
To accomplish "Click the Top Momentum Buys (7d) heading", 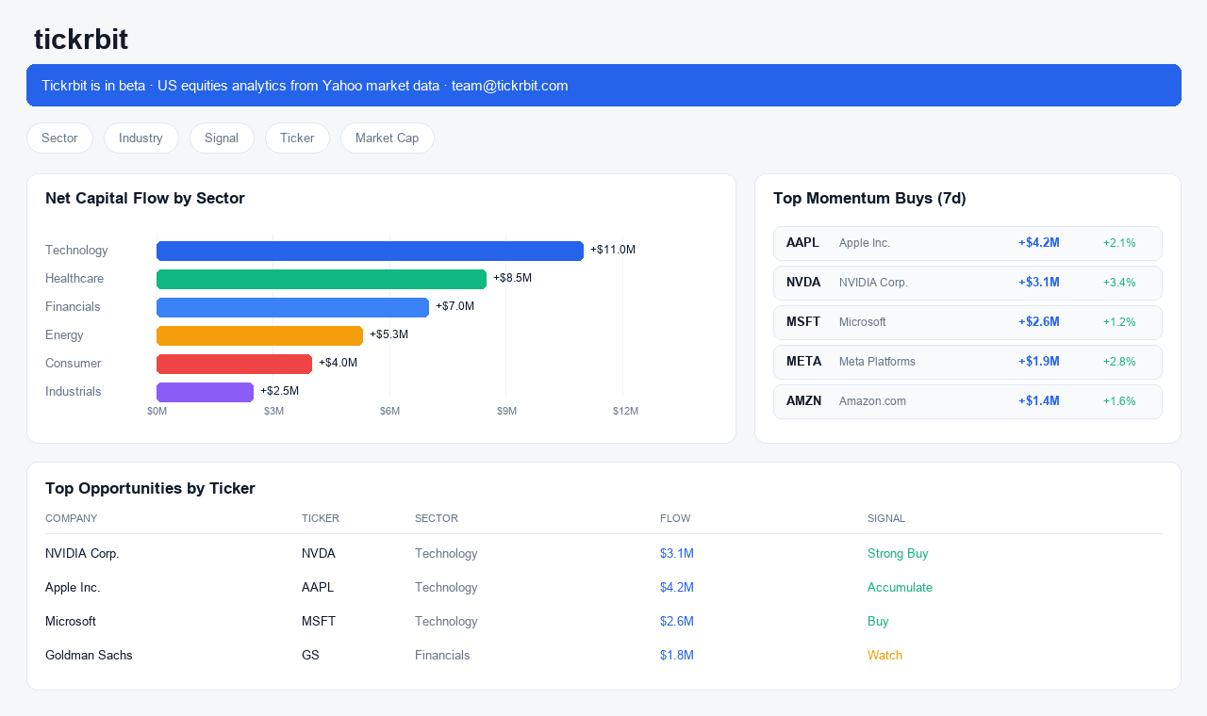I will (869, 199).
